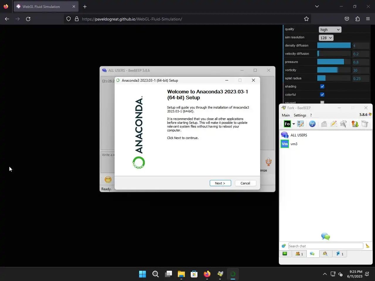The width and height of the screenshot is (375, 281).
Task: Click the gray tools icon in BeeBEEP toolbar
Action: [x=343, y=124]
